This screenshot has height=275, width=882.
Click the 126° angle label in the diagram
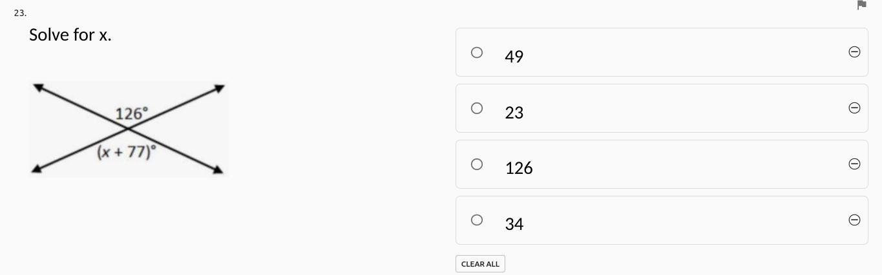132,114
